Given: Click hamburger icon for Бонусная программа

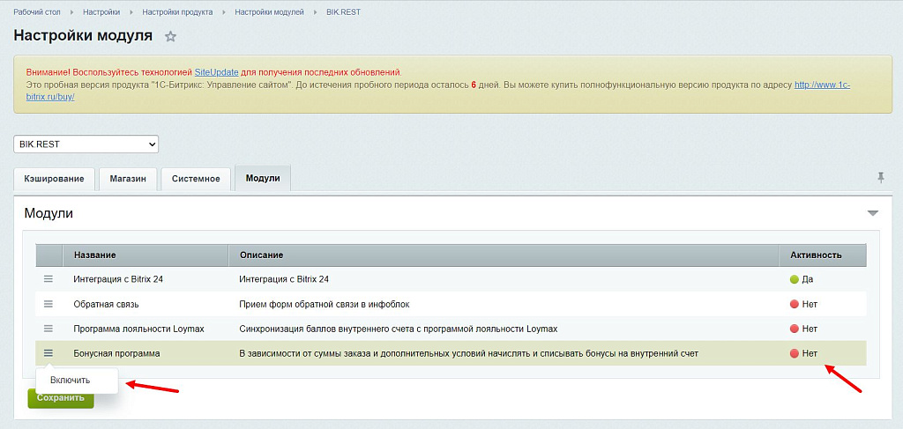Looking at the screenshot, I should click(x=49, y=353).
